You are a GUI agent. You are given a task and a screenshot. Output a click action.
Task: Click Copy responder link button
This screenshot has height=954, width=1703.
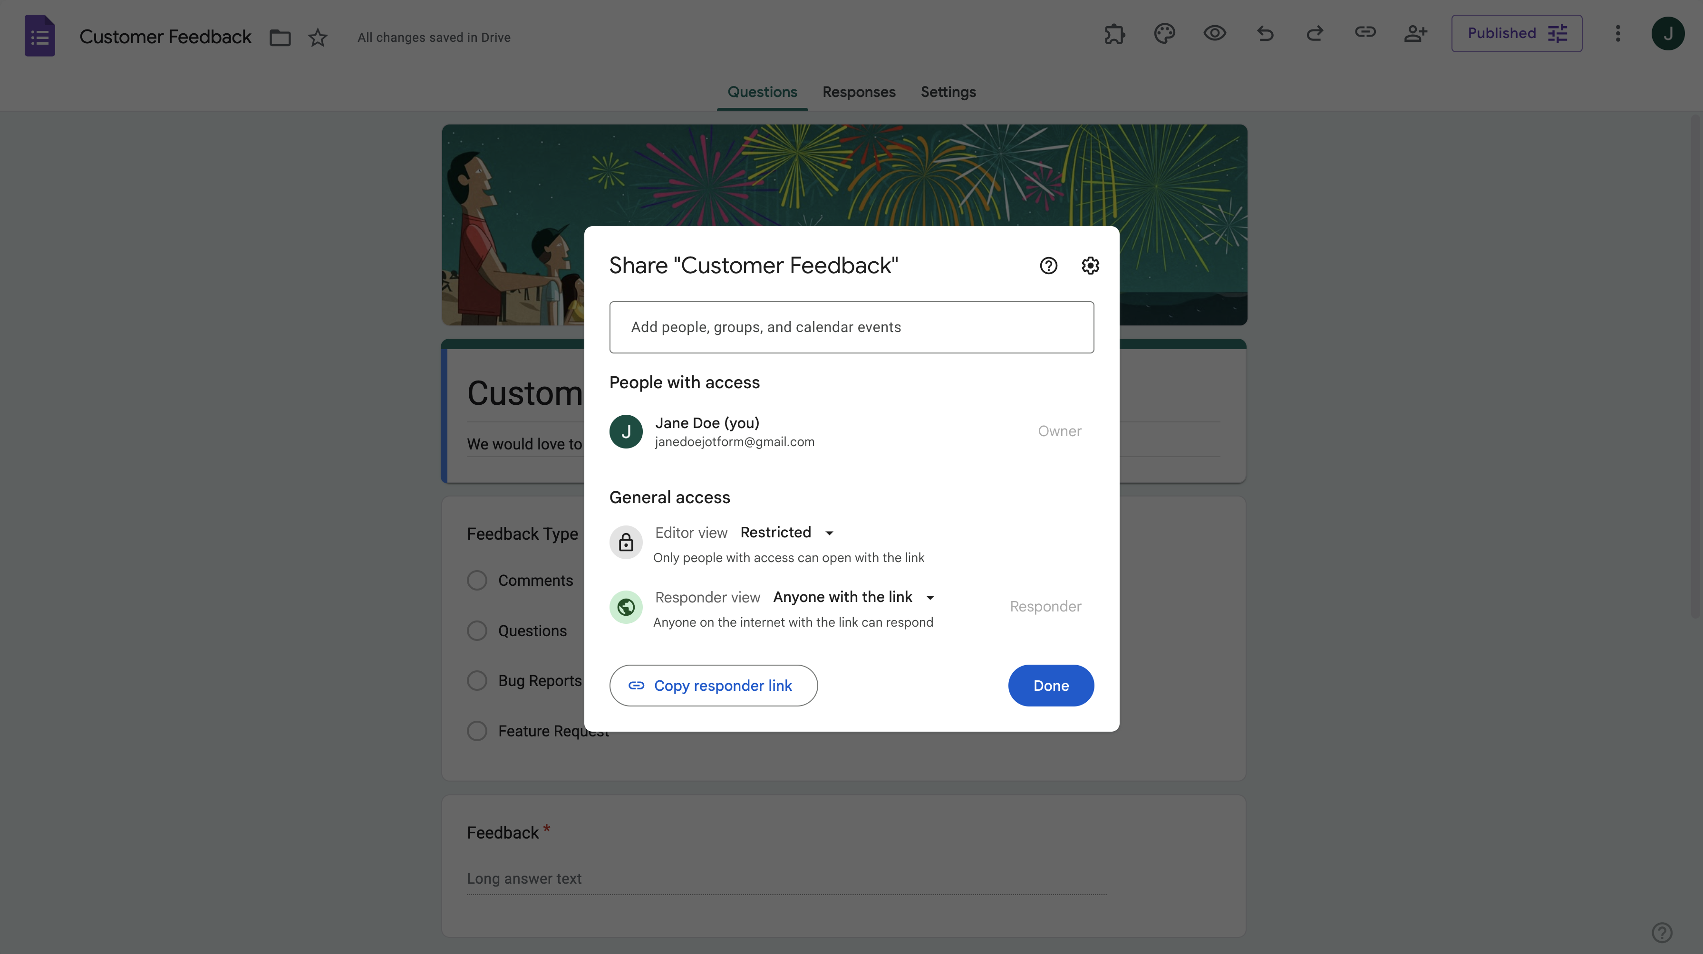click(x=713, y=686)
